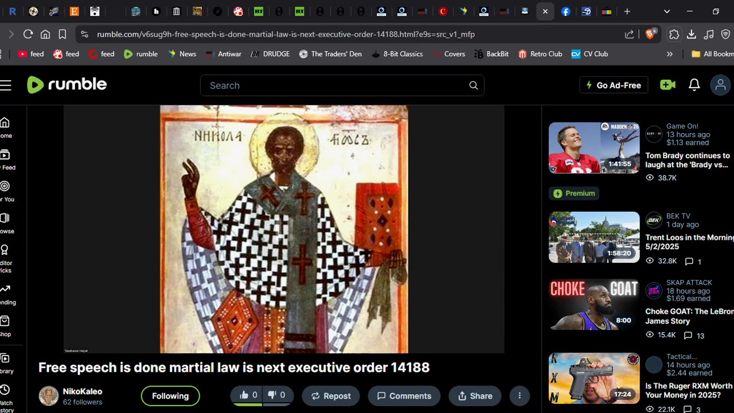Image resolution: width=734 pixels, height=413 pixels.
Task: Reload the page
Action: tap(28, 34)
